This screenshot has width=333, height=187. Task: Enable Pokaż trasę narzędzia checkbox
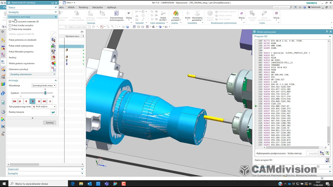(10, 29)
